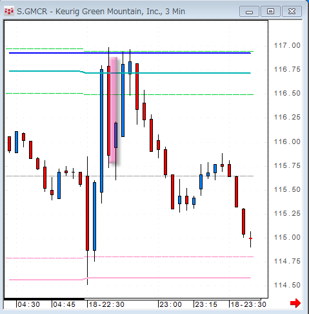Select the 18-22:30 time axis marker
This screenshot has width=309, height=314.
[x=106, y=304]
